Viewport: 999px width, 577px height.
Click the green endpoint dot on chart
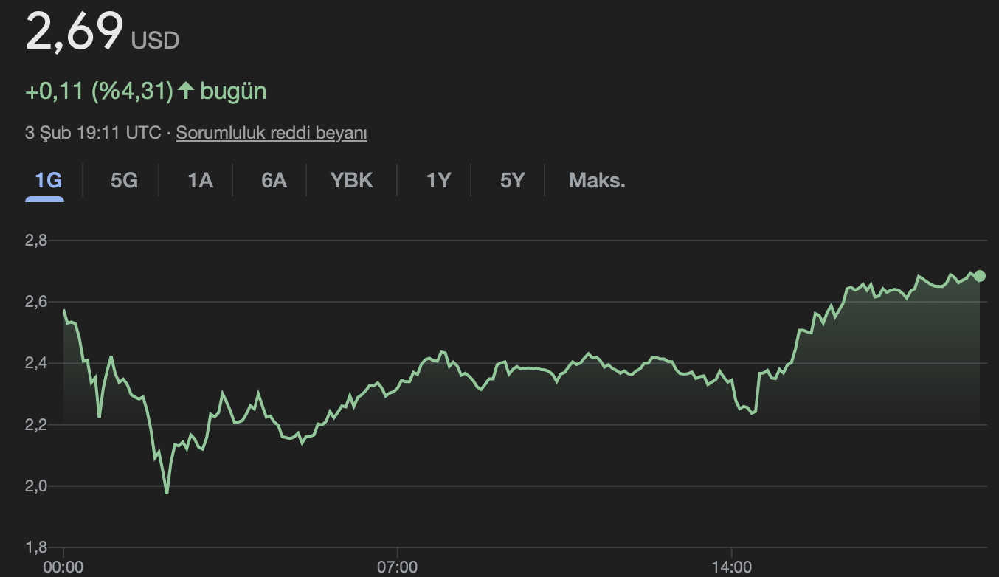pos(980,276)
